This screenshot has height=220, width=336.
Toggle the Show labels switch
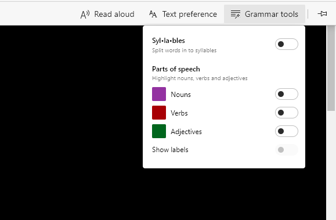[287, 150]
